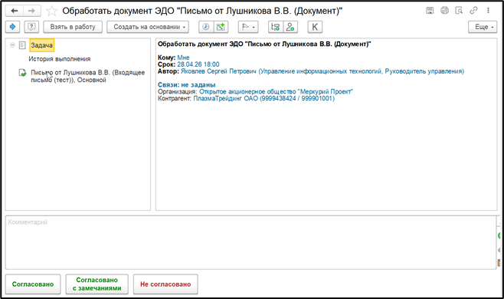Go forward with the right arrow button
This screenshot has width=504, height=299.
click(x=31, y=11)
